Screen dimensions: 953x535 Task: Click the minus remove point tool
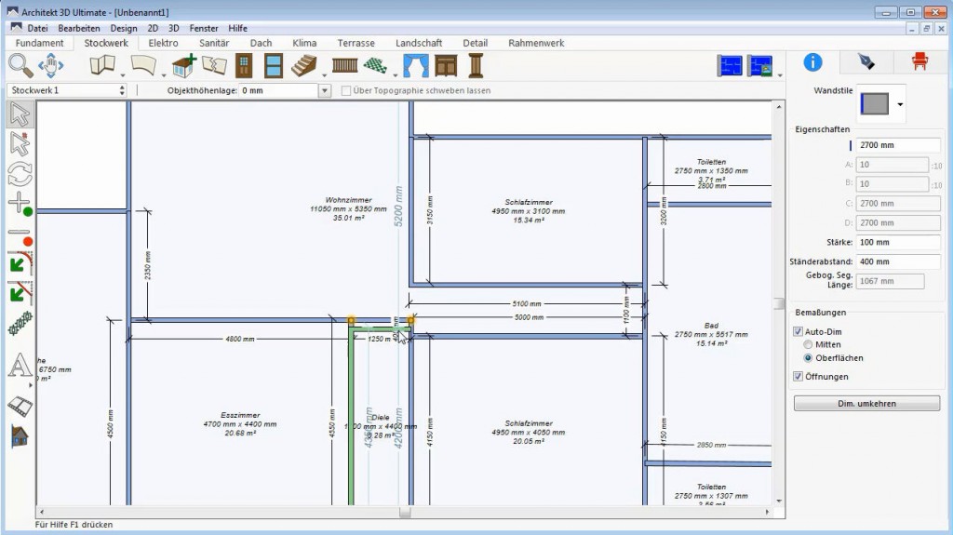20,234
